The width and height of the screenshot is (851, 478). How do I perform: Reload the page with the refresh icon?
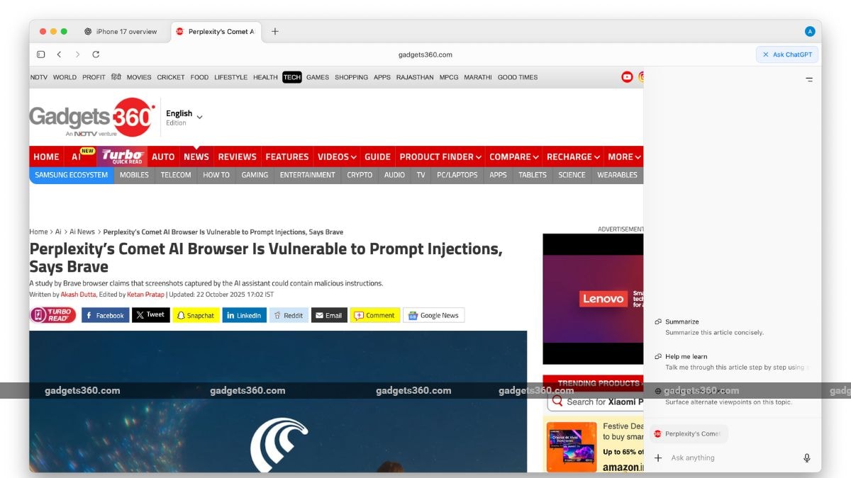[96, 55]
